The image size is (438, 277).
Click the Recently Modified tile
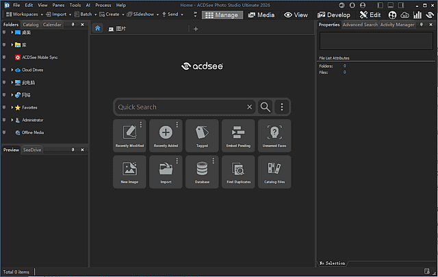point(129,135)
